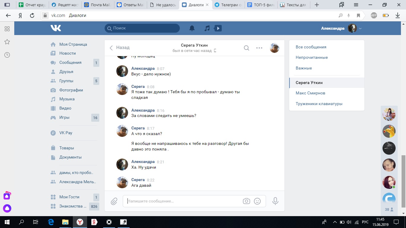The image size is (406, 228).
Task: Open Alice assistant purple circle icon
Action: tap(7, 208)
